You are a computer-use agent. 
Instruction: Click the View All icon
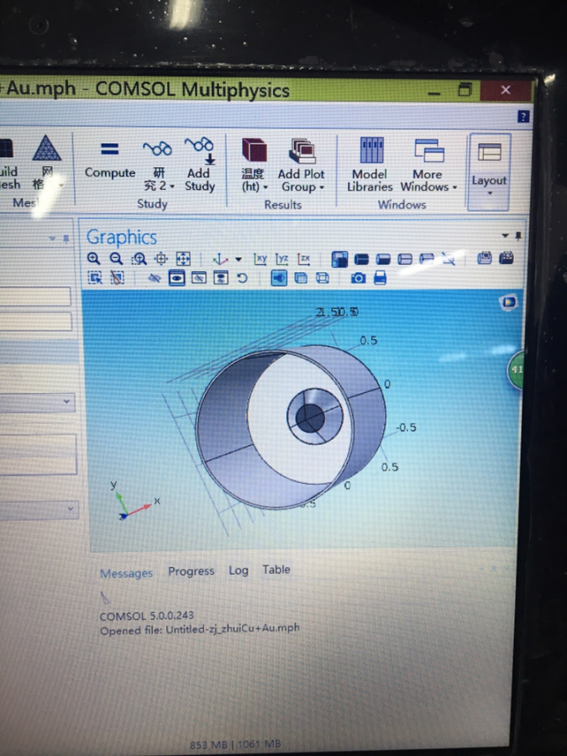click(221, 278)
